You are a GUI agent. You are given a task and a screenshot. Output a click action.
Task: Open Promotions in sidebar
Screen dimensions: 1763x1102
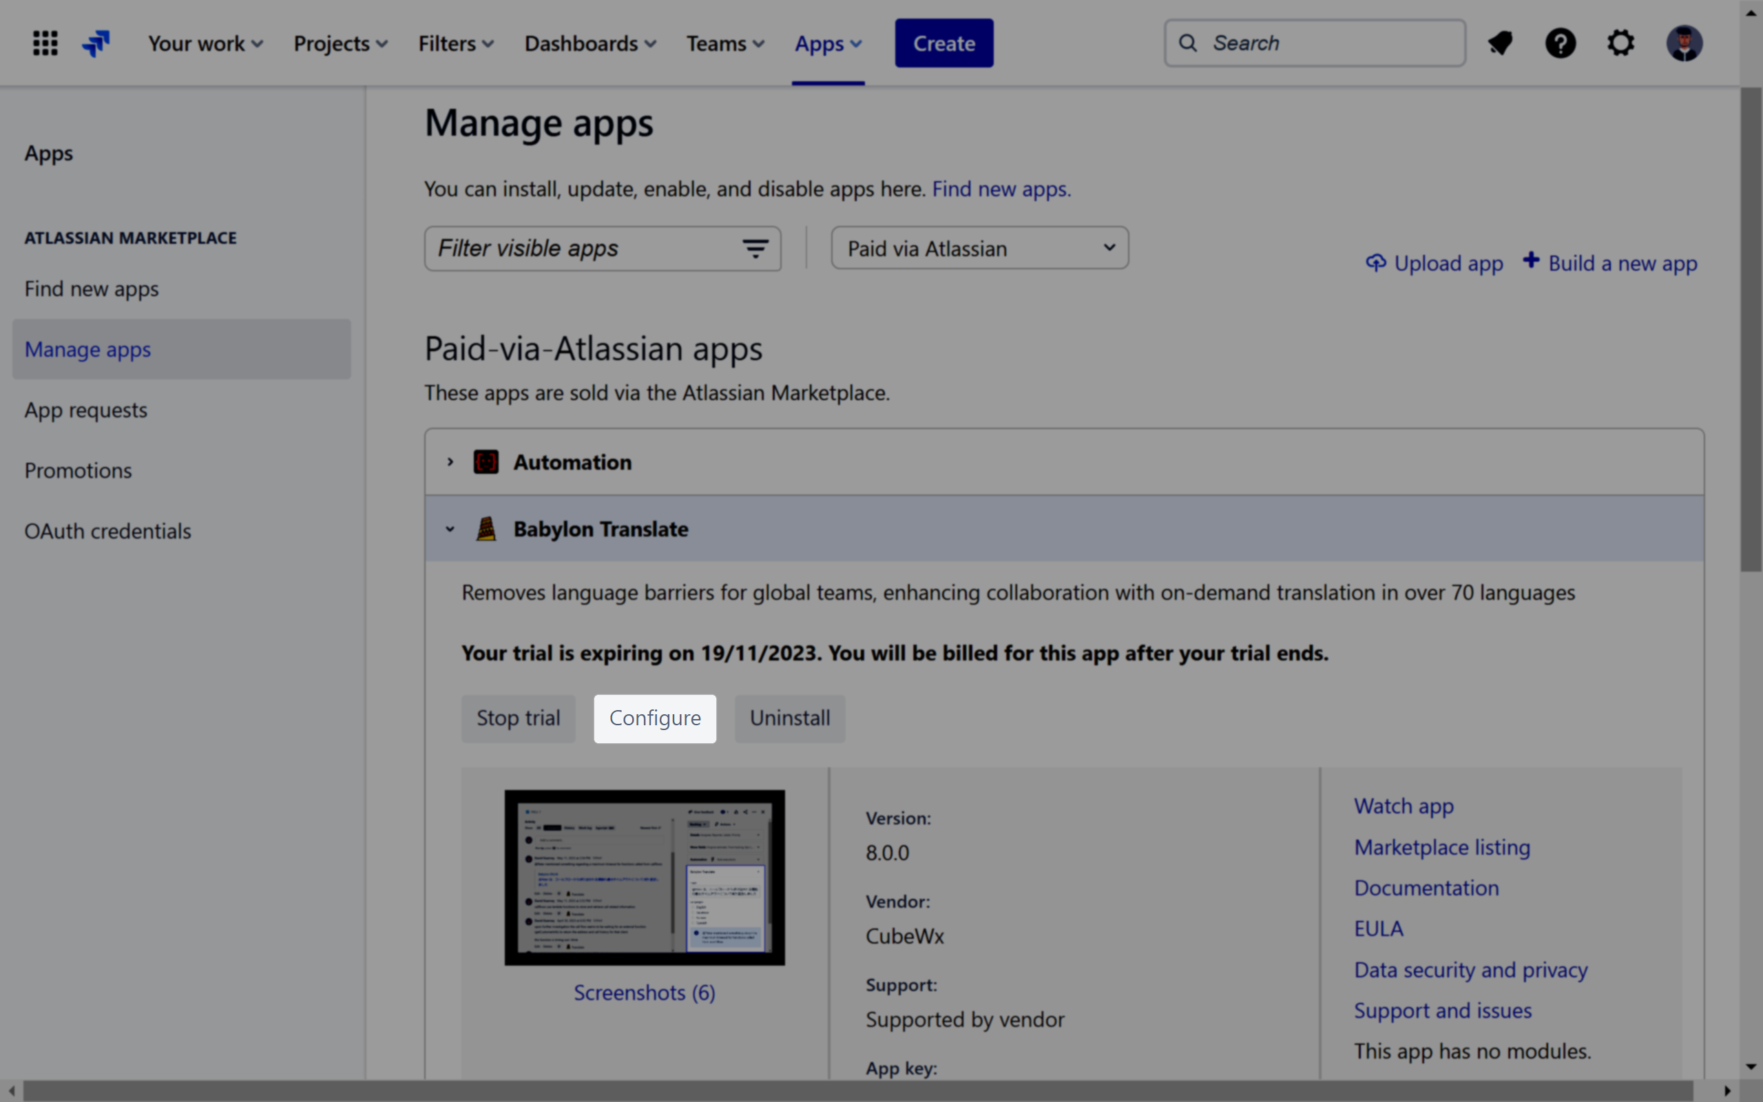point(79,470)
